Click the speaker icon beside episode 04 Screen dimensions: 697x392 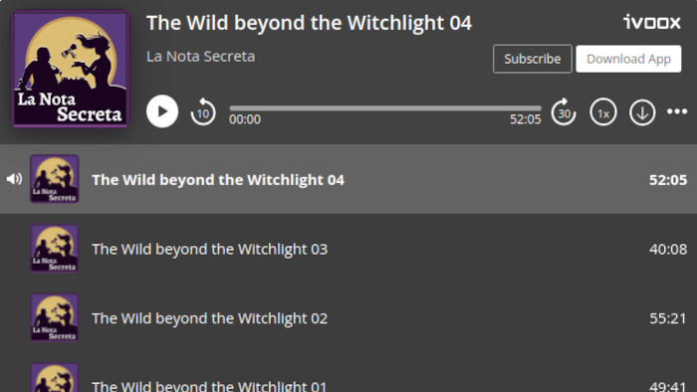click(14, 179)
